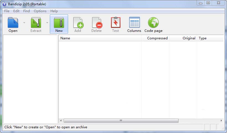
Task: Run the Test archive icon
Action: click(x=115, y=23)
